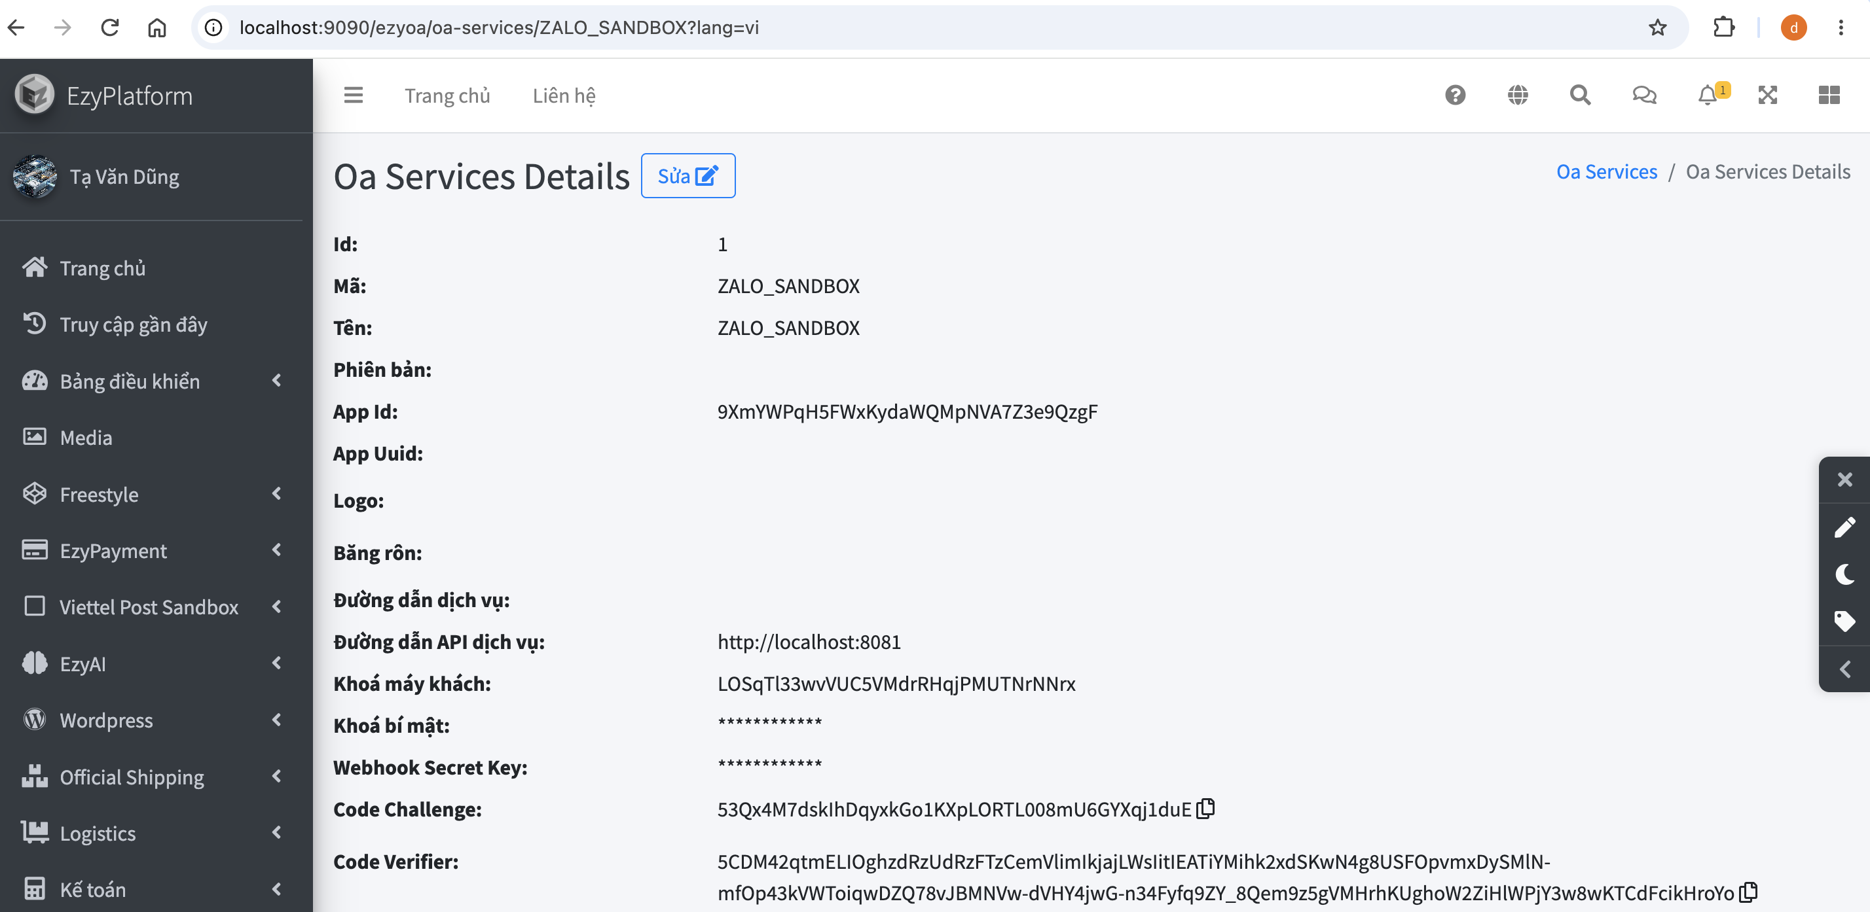Close the floating side tool panel
Image resolution: width=1870 pixels, height=912 pixels.
point(1844,480)
